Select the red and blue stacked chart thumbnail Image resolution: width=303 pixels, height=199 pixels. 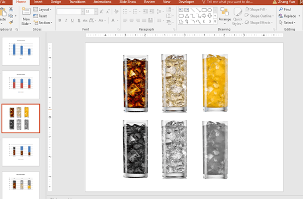21,85
